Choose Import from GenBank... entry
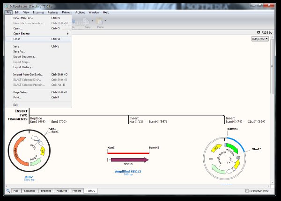Screen dimensions: 281x201 pyautogui.click(x=38, y=75)
